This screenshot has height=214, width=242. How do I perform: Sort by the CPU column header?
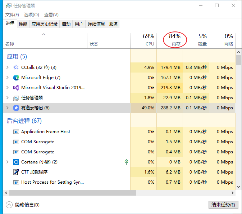143,41
